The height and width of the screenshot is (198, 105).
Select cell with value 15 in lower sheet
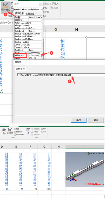point(4,189)
